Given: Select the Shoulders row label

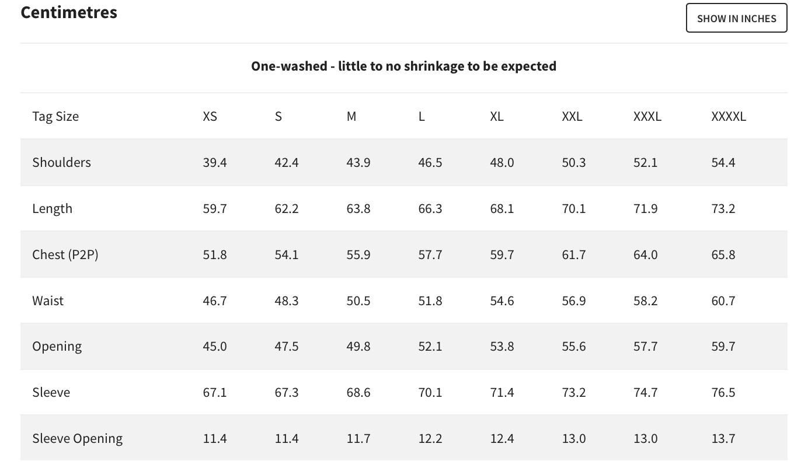Looking at the screenshot, I should [x=62, y=162].
